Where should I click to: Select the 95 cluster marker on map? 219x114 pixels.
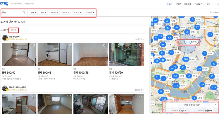[189, 76]
